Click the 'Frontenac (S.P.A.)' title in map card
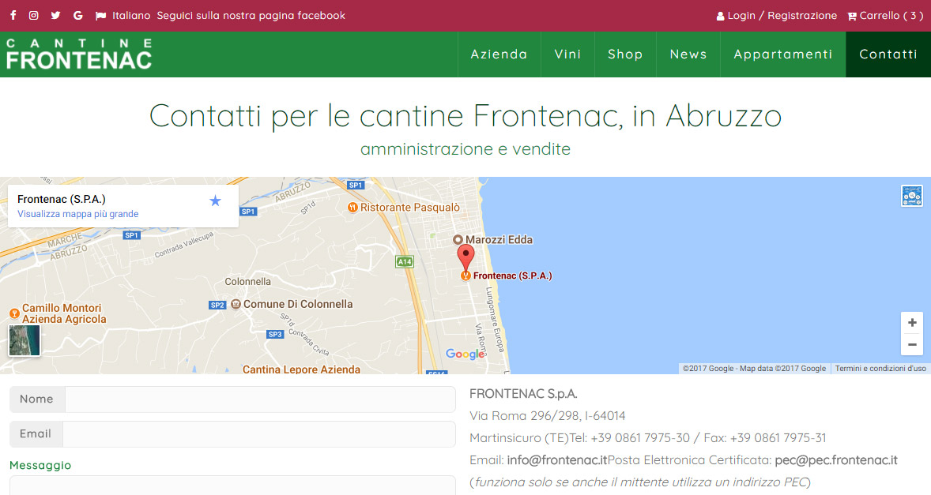 tap(61, 199)
